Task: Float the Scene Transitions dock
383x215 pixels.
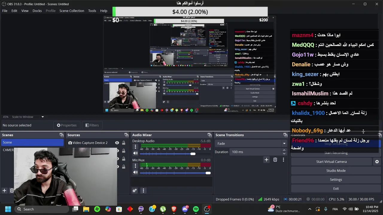Action: [x=285, y=135]
